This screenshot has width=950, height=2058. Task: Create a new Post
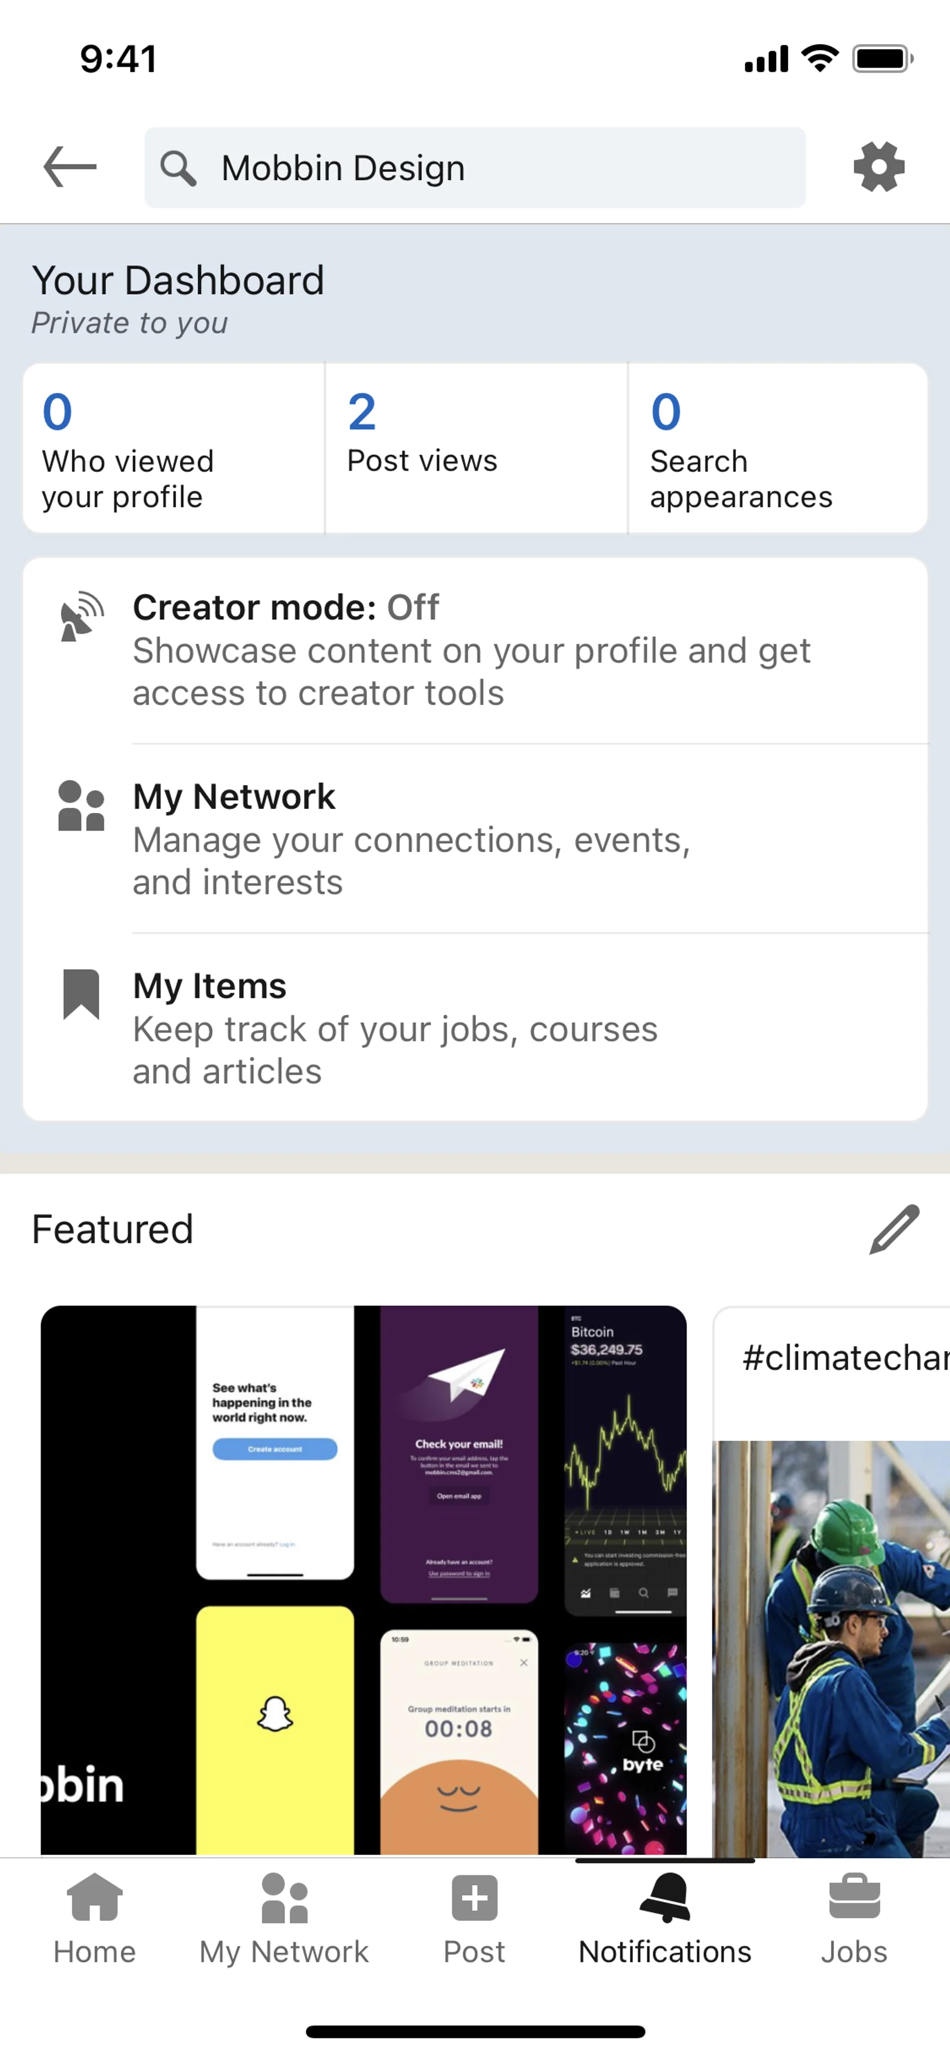point(474,1918)
